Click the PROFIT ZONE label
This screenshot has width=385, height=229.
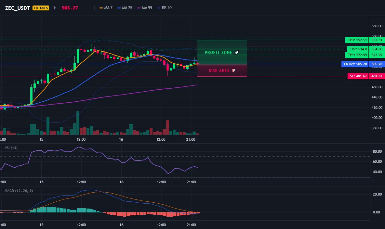tap(218, 53)
